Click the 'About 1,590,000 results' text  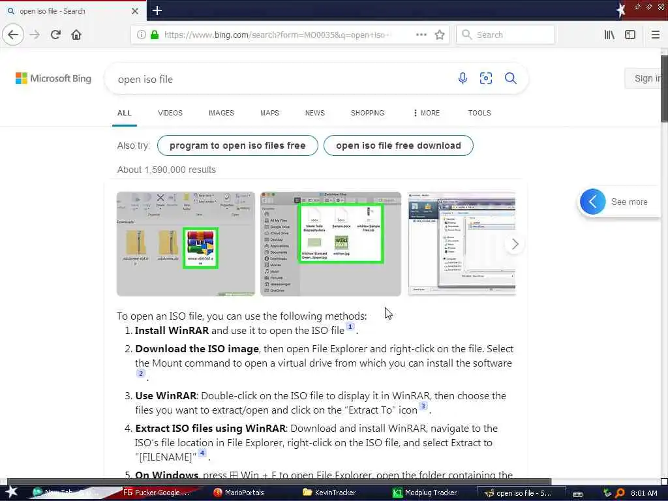[166, 170]
